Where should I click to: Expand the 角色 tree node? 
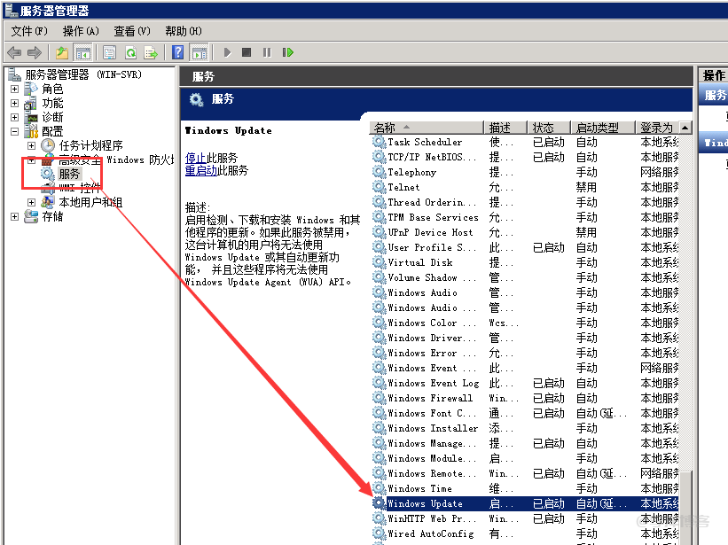[x=14, y=88]
